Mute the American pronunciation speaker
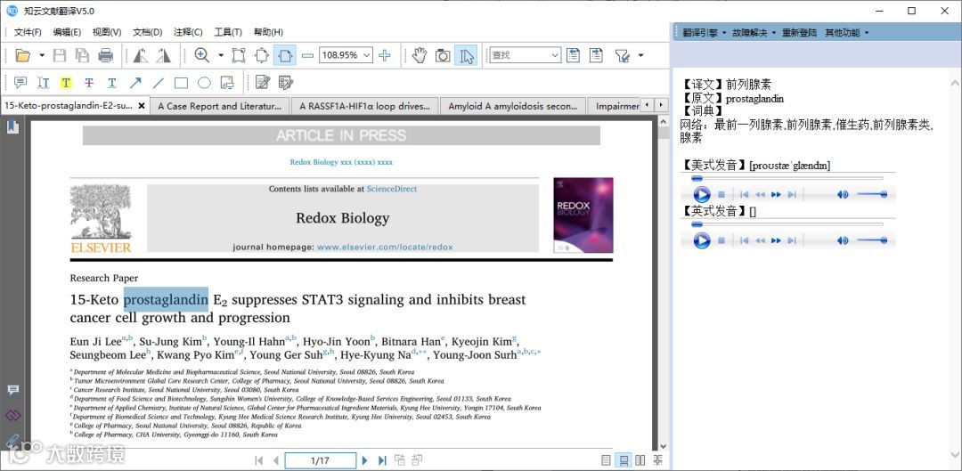This screenshot has width=962, height=471. coord(843,194)
